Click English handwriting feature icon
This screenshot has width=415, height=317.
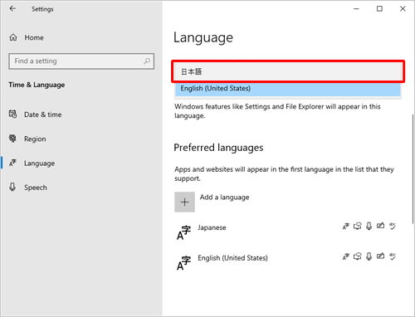[x=380, y=256]
